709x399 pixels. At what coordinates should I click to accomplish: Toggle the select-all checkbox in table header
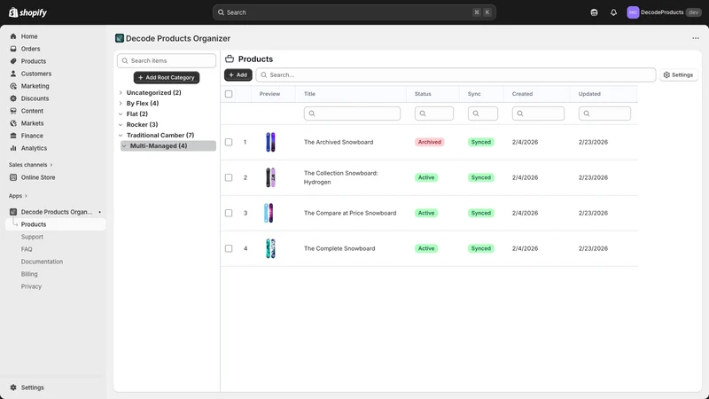click(229, 94)
